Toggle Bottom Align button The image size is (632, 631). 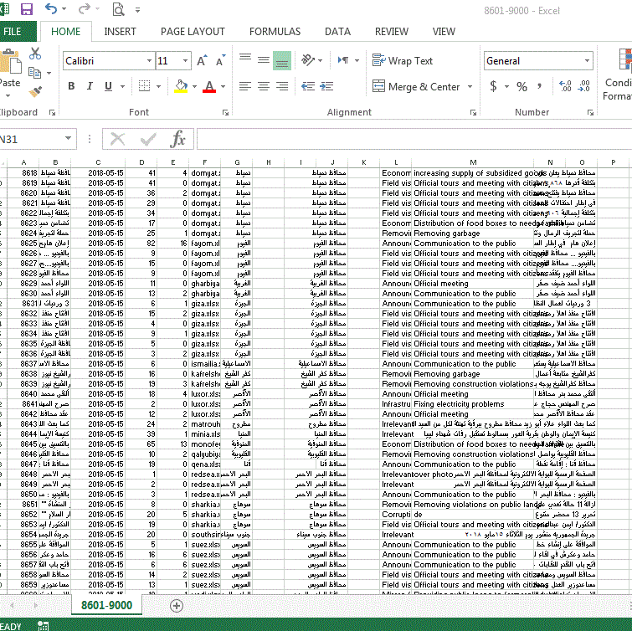coord(282,61)
